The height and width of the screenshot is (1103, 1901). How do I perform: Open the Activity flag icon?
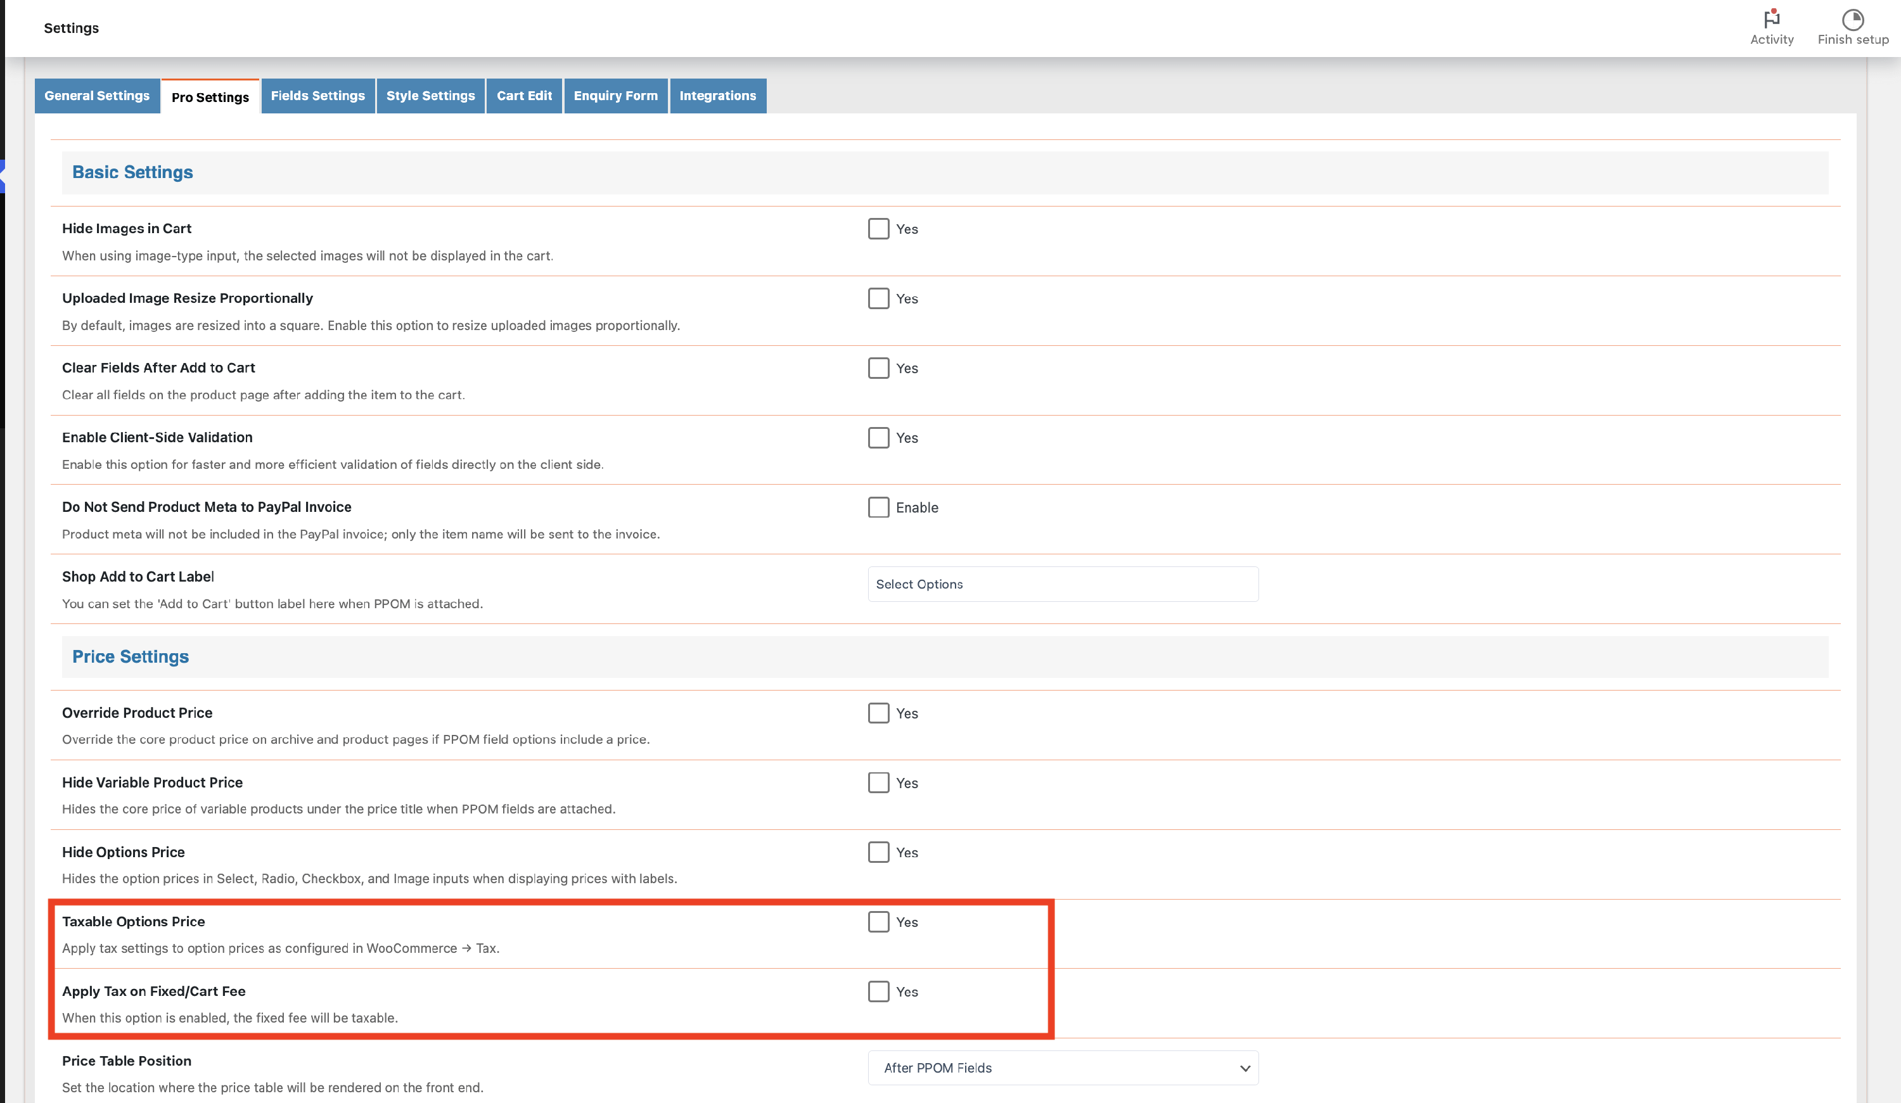[1771, 19]
